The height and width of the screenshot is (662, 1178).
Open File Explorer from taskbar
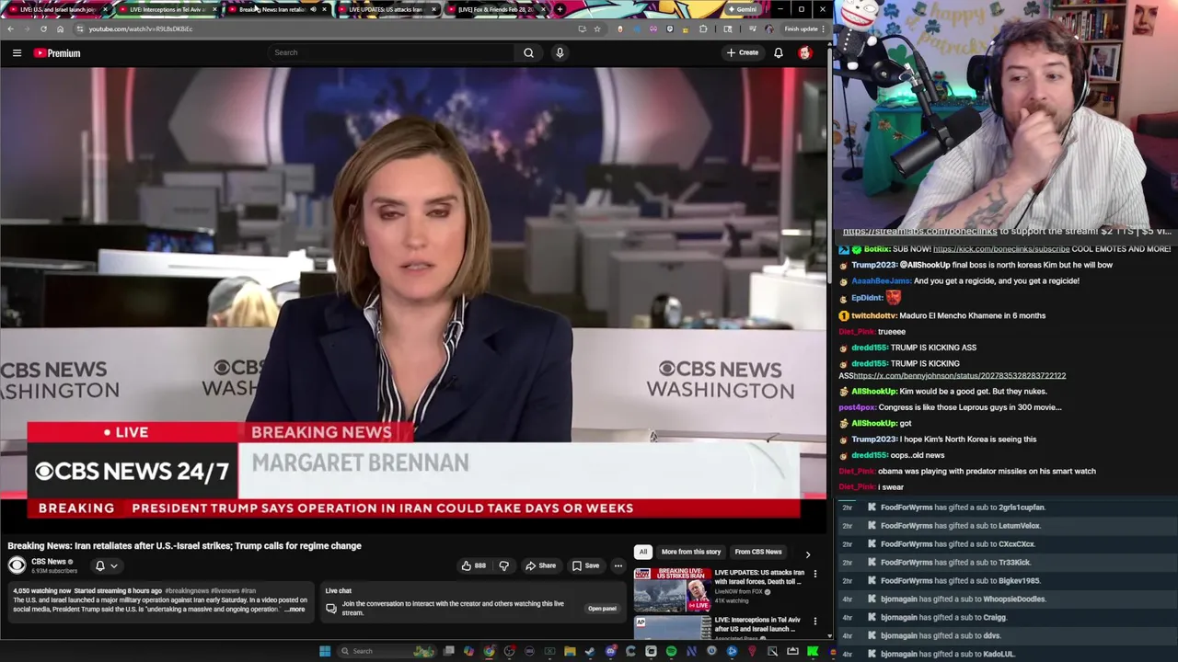coord(570,651)
